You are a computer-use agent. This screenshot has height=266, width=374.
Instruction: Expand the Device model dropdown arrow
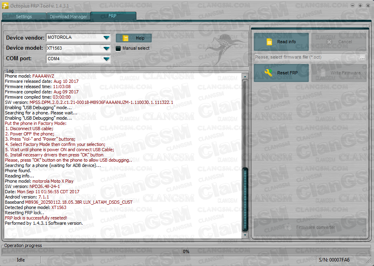(x=106, y=49)
